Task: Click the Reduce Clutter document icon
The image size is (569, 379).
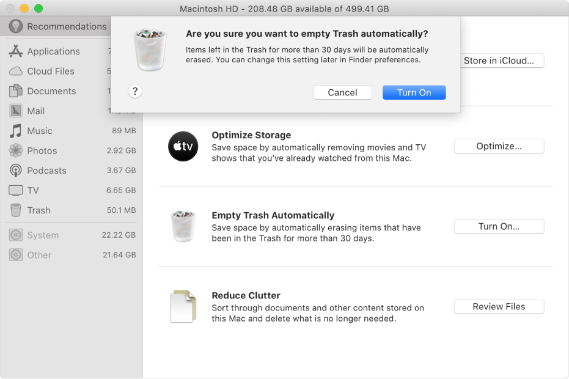Action: coord(183,306)
